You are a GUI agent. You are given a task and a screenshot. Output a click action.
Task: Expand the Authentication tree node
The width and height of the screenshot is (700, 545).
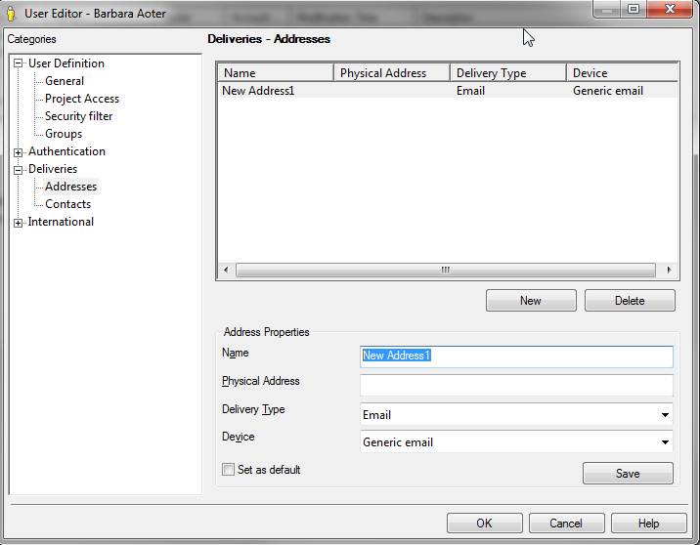pos(18,152)
